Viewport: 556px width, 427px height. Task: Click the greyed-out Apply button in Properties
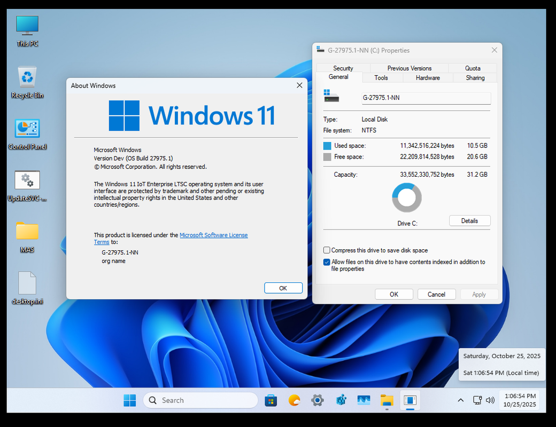(479, 295)
